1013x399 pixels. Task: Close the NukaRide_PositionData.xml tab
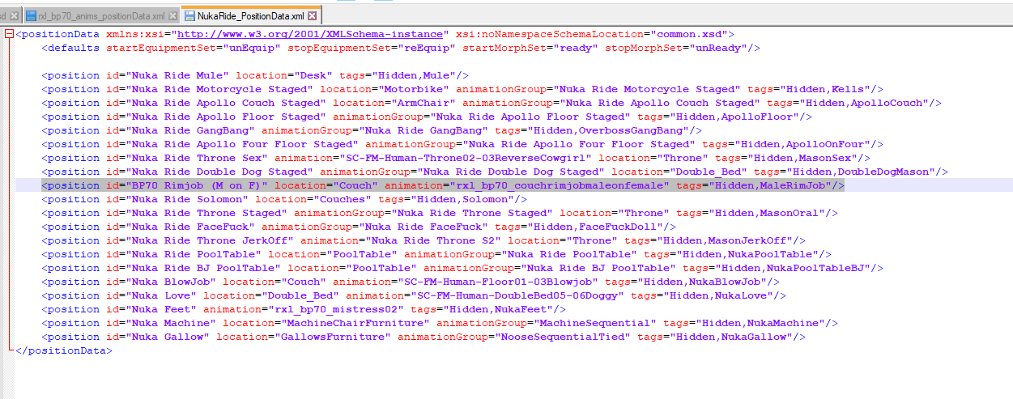click(x=313, y=16)
